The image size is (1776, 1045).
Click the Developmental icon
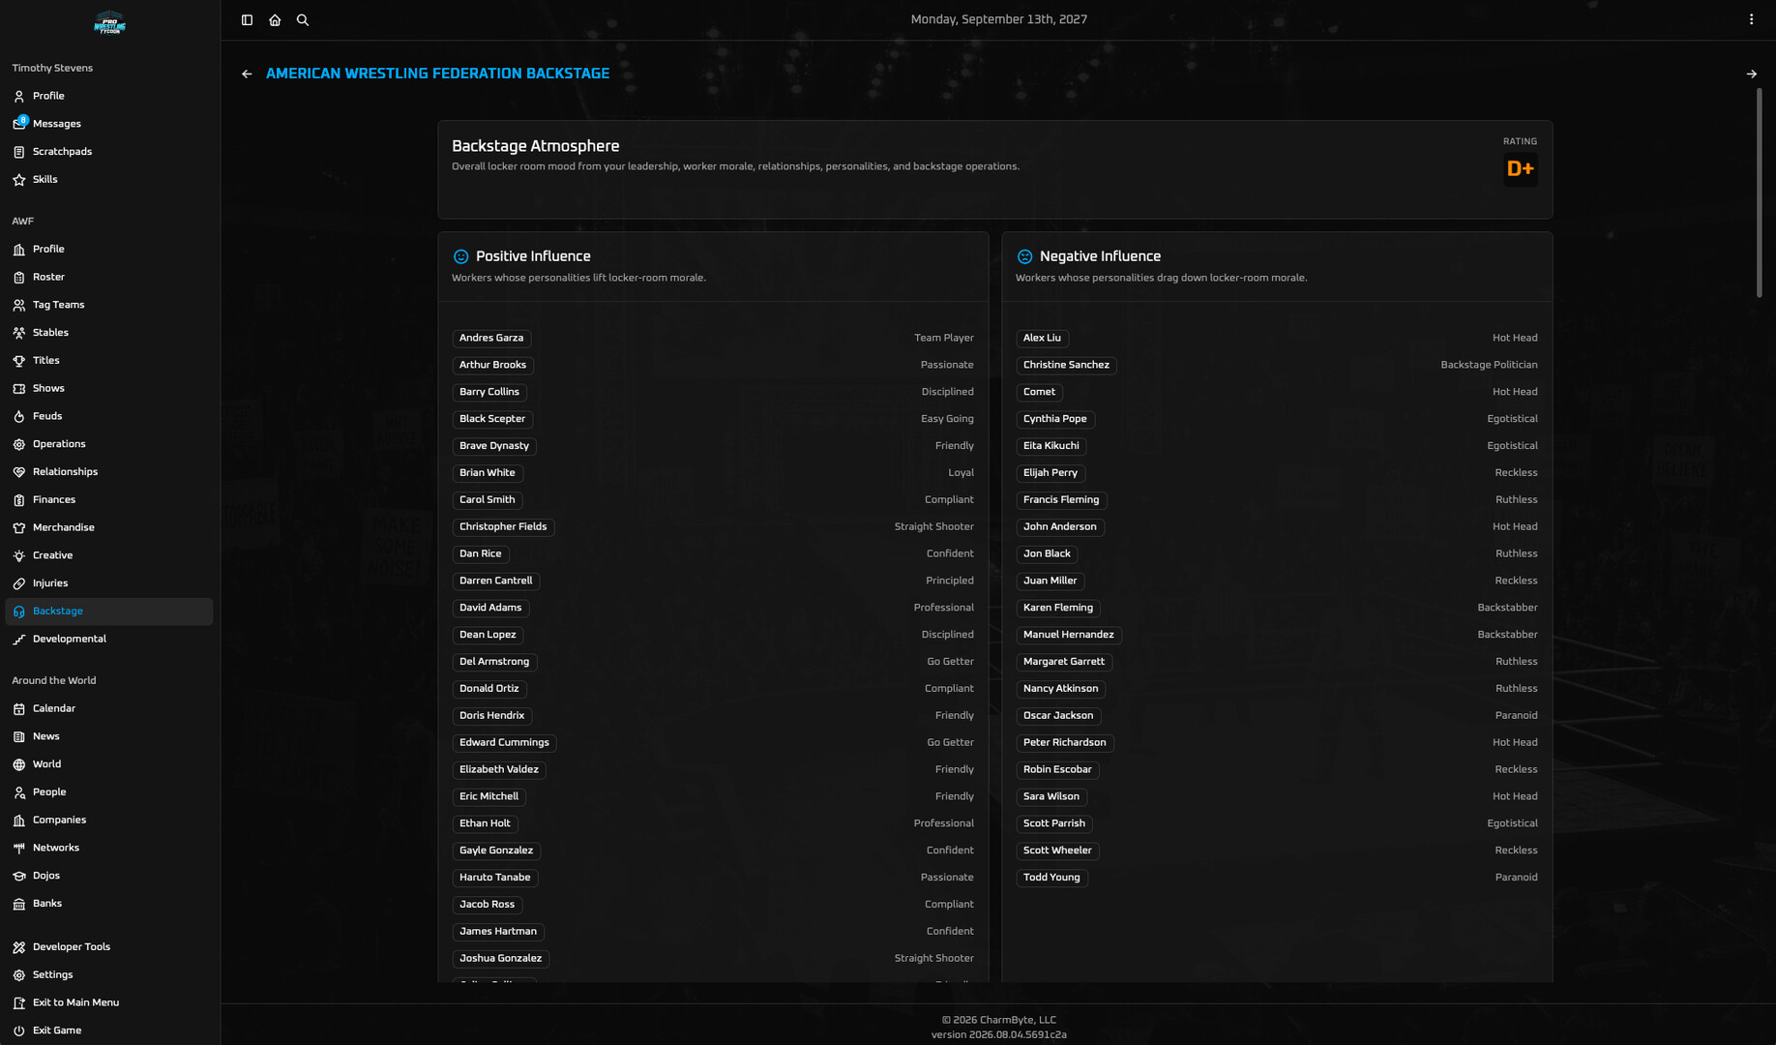click(19, 640)
